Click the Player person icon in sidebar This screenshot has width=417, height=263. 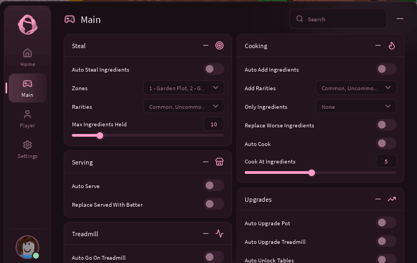(27, 114)
